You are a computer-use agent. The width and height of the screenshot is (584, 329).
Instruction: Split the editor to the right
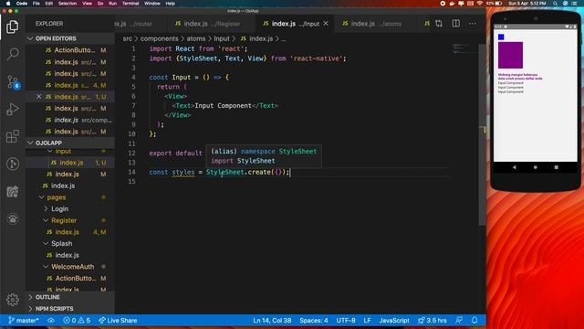456,24
